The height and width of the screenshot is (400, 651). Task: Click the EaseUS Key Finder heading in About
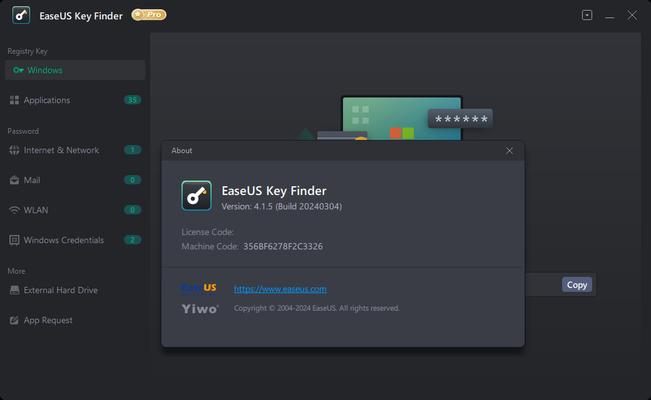point(274,191)
